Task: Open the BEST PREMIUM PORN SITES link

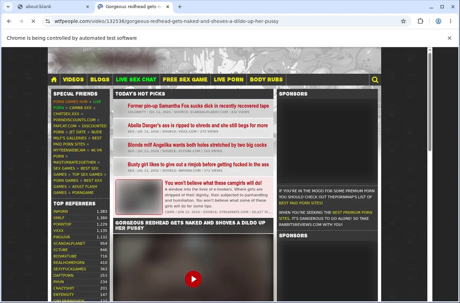Action: click(325, 215)
